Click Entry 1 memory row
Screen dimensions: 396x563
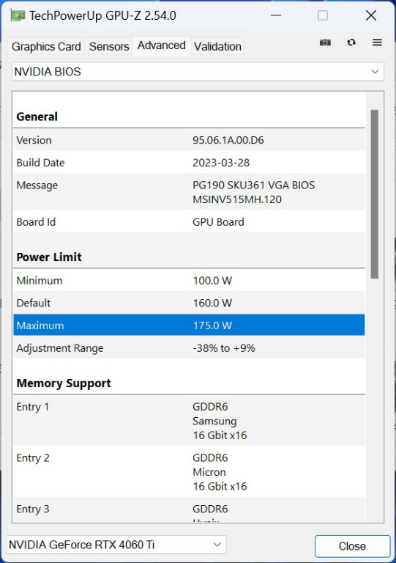tap(189, 421)
